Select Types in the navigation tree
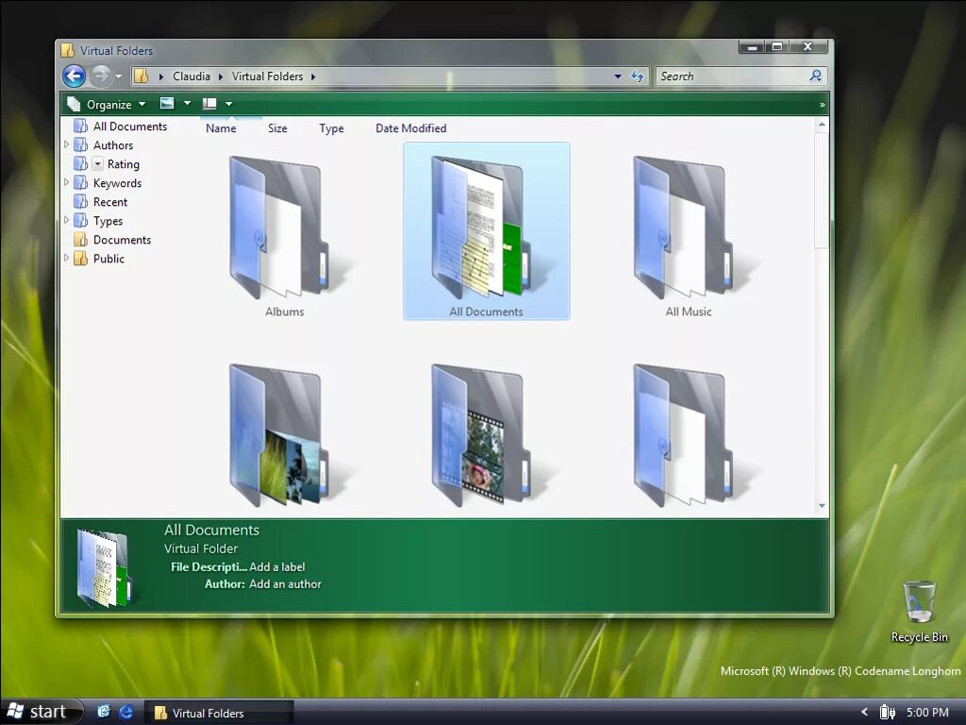Viewport: 966px width, 725px height. point(108,221)
